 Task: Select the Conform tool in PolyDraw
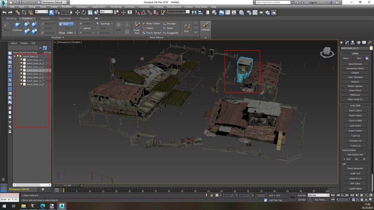pyautogui.click(x=17, y=27)
